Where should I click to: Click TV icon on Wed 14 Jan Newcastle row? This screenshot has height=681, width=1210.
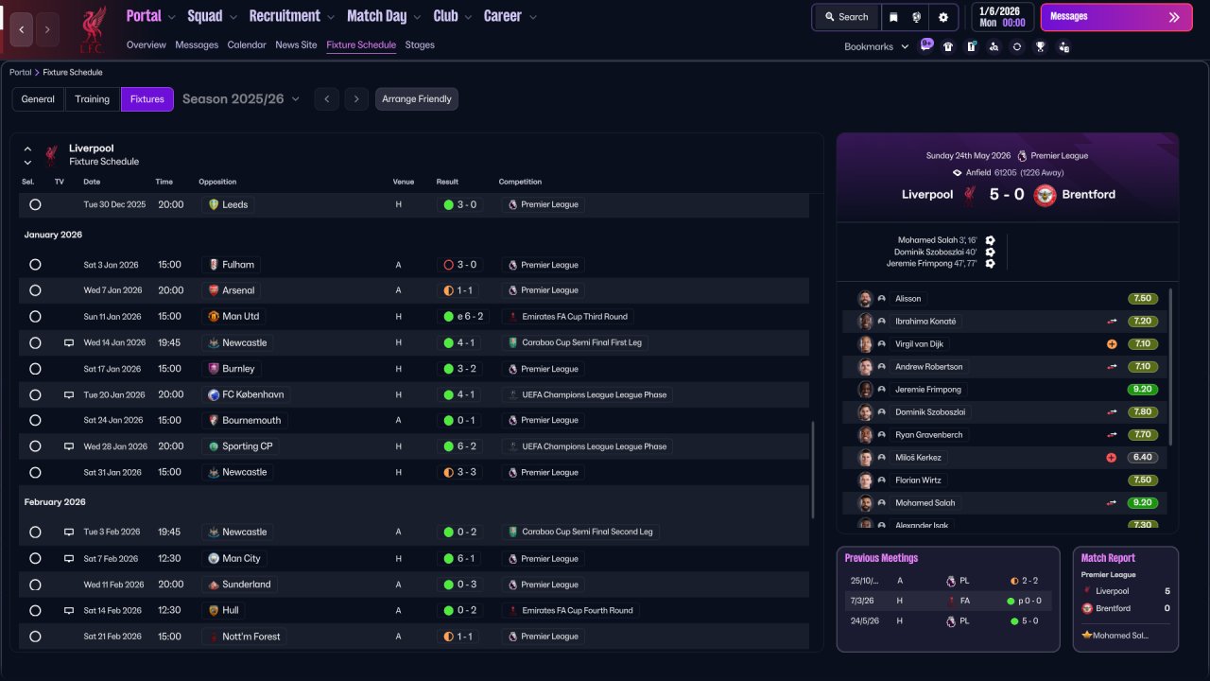pos(69,342)
